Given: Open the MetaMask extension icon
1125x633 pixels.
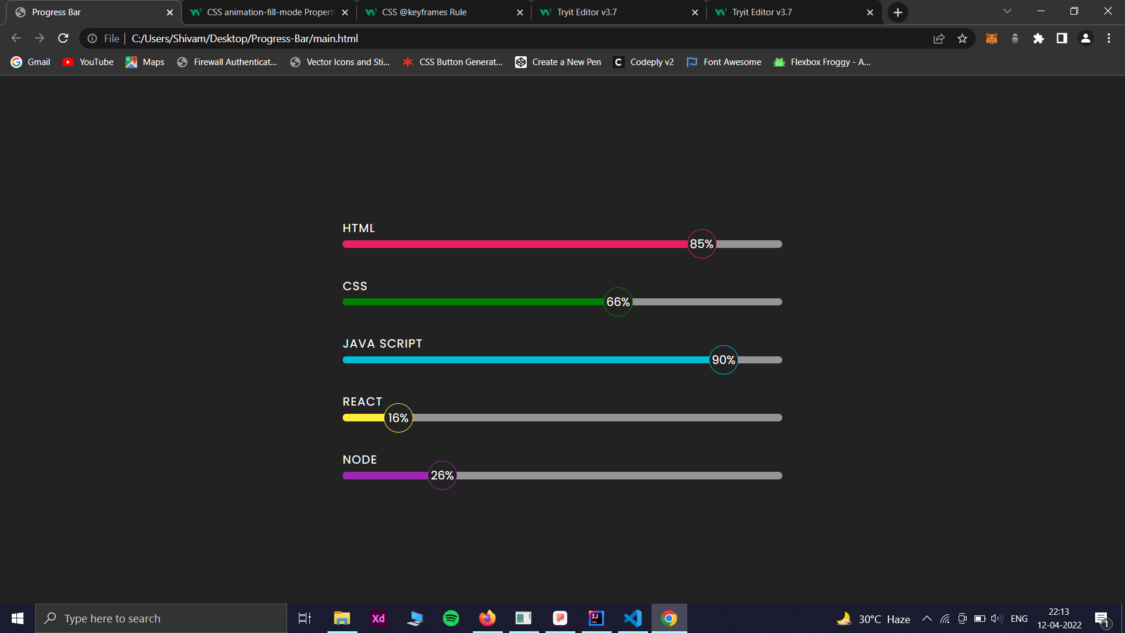Looking at the screenshot, I should (x=991, y=38).
